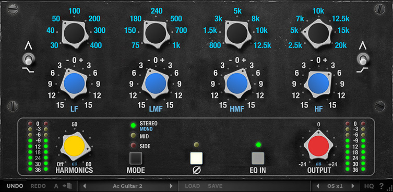
Task: Click the HMF frequency selector knob
Action: coord(237,33)
